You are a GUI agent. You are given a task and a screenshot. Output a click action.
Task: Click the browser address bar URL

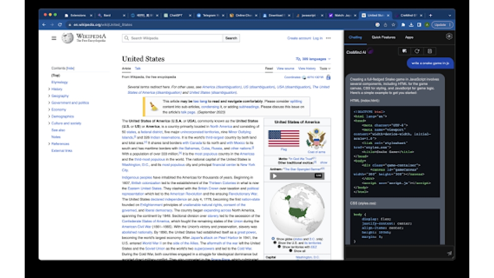click(103, 25)
